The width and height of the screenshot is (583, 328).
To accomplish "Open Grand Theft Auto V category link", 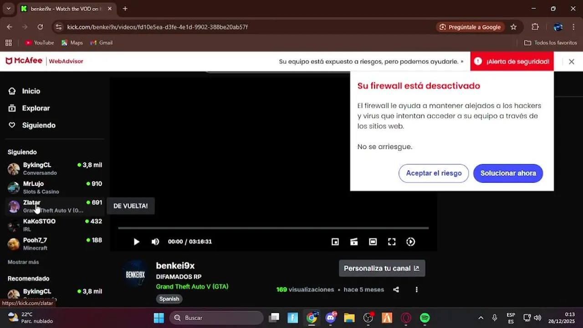I will pos(192,287).
